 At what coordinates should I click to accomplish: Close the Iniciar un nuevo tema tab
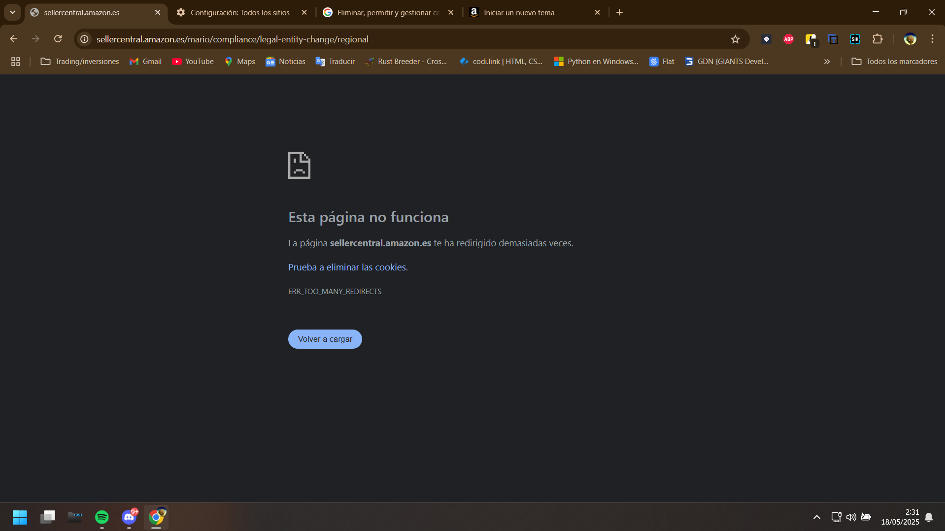(x=597, y=13)
